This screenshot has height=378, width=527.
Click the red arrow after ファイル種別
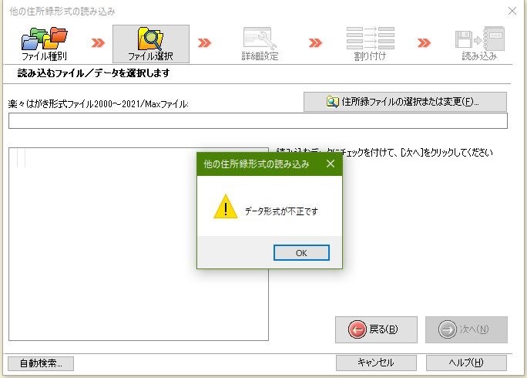click(x=98, y=43)
